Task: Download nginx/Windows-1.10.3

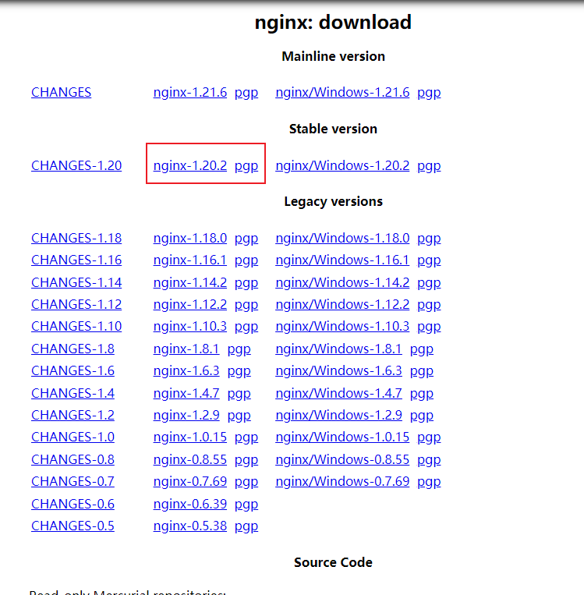Action: [342, 326]
